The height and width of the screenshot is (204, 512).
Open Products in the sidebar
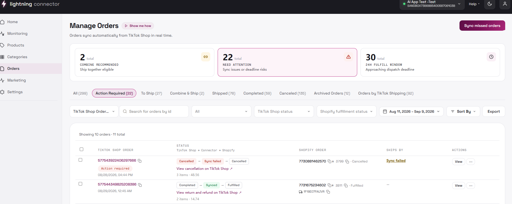click(x=16, y=45)
